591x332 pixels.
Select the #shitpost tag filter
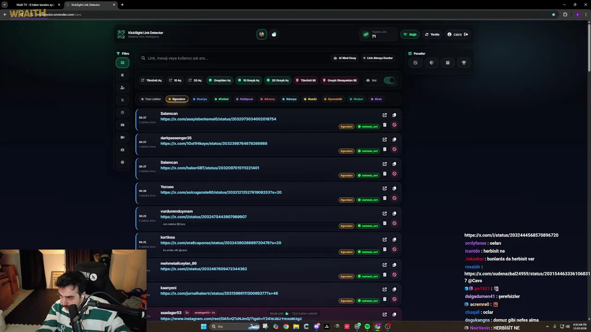[245, 99]
